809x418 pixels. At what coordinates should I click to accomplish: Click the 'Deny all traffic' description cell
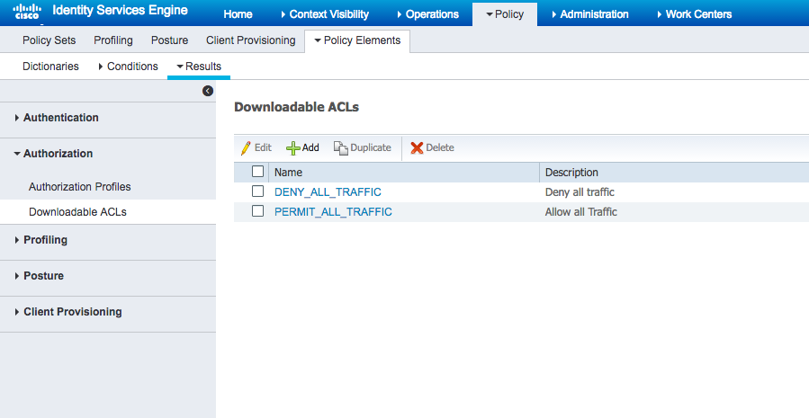tap(580, 192)
